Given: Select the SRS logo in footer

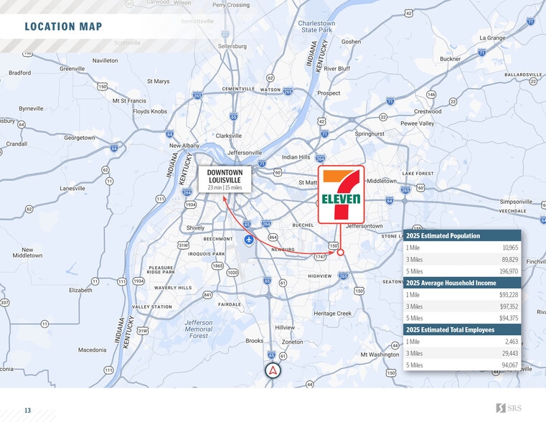Looking at the screenshot, I should [x=509, y=408].
